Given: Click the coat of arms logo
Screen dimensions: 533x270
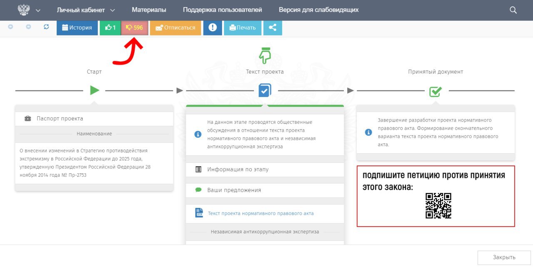Looking at the screenshot, I should coord(24,10).
